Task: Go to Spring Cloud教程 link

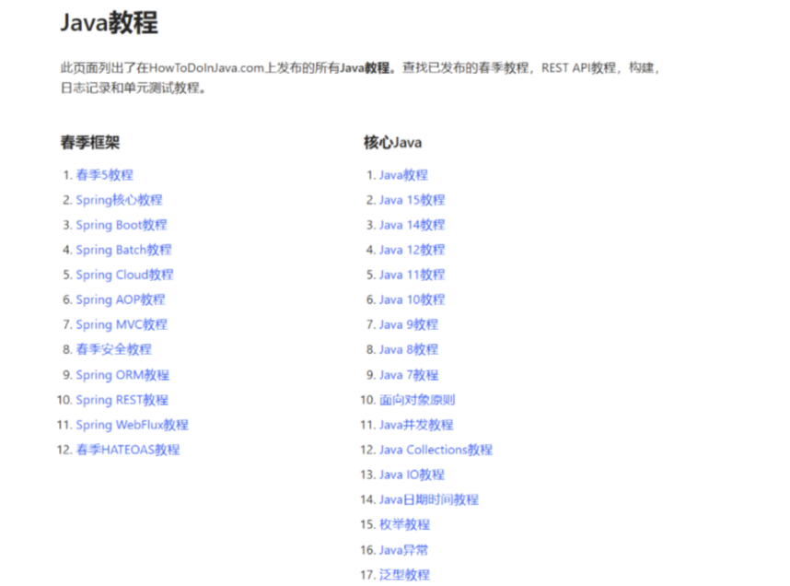Action: (x=124, y=275)
